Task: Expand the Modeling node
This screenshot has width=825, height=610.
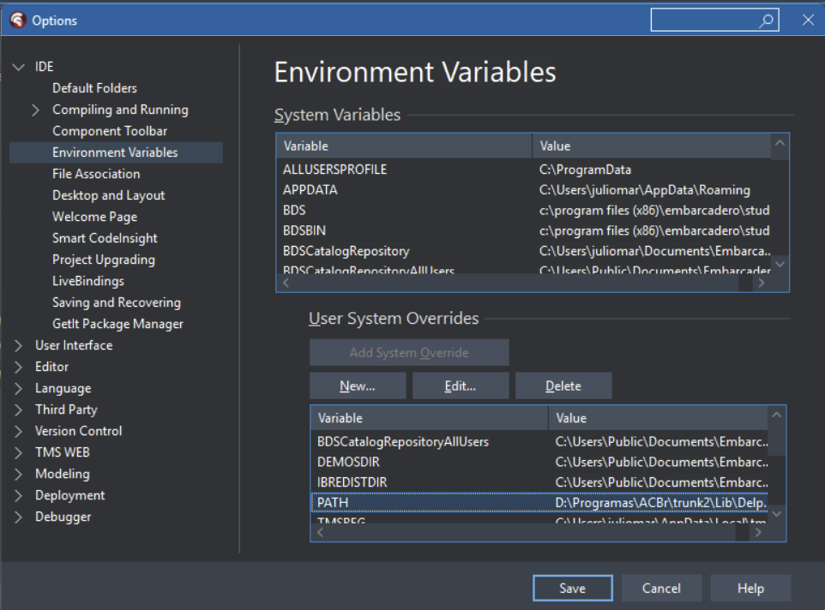Action: pyautogui.click(x=18, y=474)
